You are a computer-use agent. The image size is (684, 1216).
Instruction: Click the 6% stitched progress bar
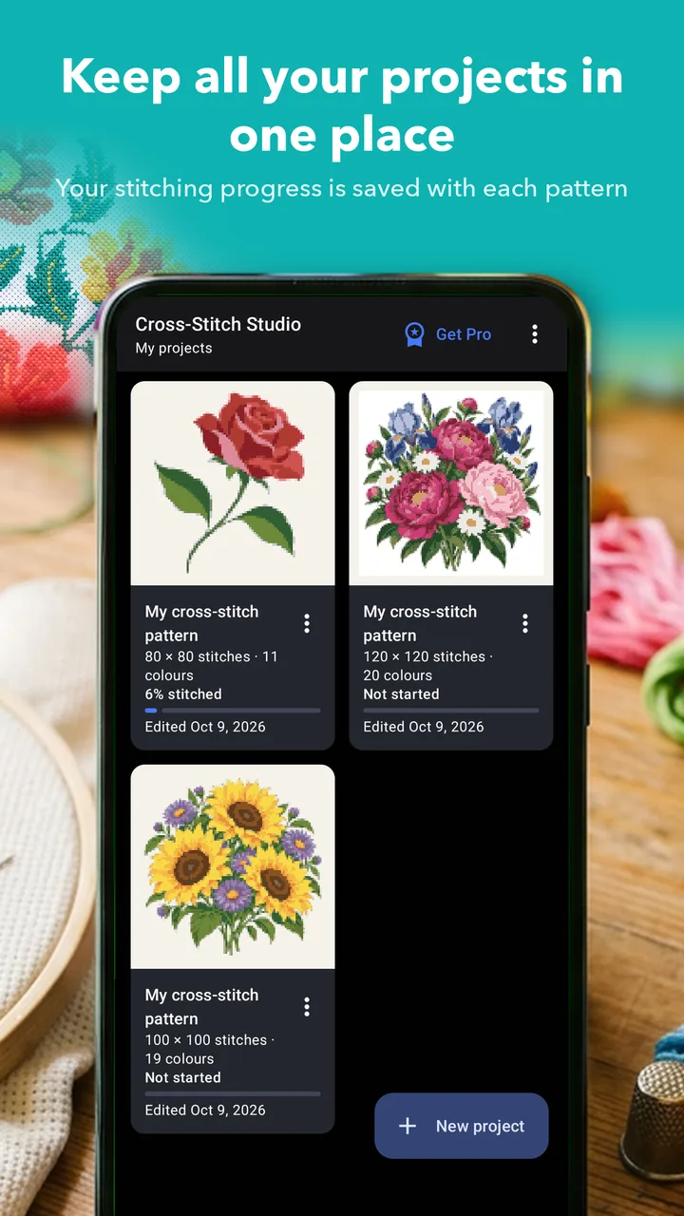pyautogui.click(x=233, y=711)
